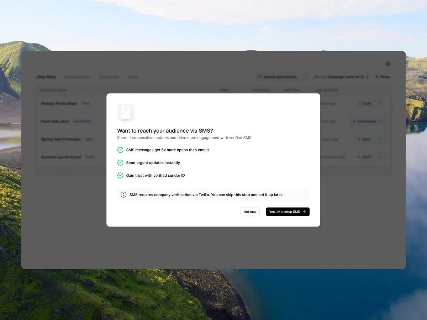Click inside the 'Search automations' field
The image size is (427, 320).
coord(281,77)
